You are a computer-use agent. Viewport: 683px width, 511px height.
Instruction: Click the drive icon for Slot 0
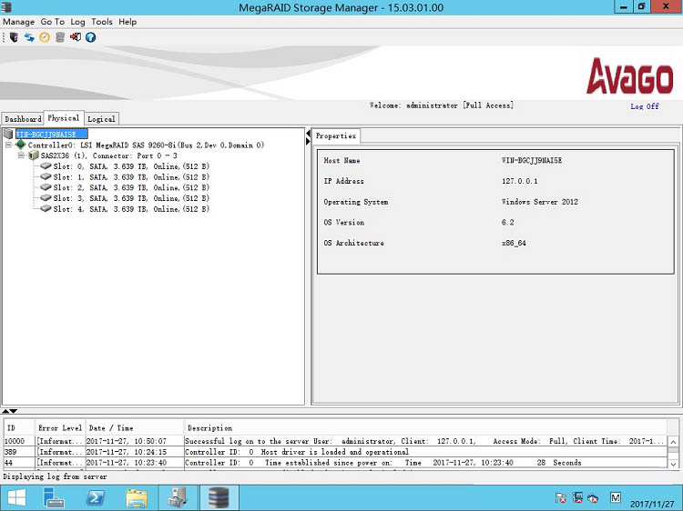46,165
